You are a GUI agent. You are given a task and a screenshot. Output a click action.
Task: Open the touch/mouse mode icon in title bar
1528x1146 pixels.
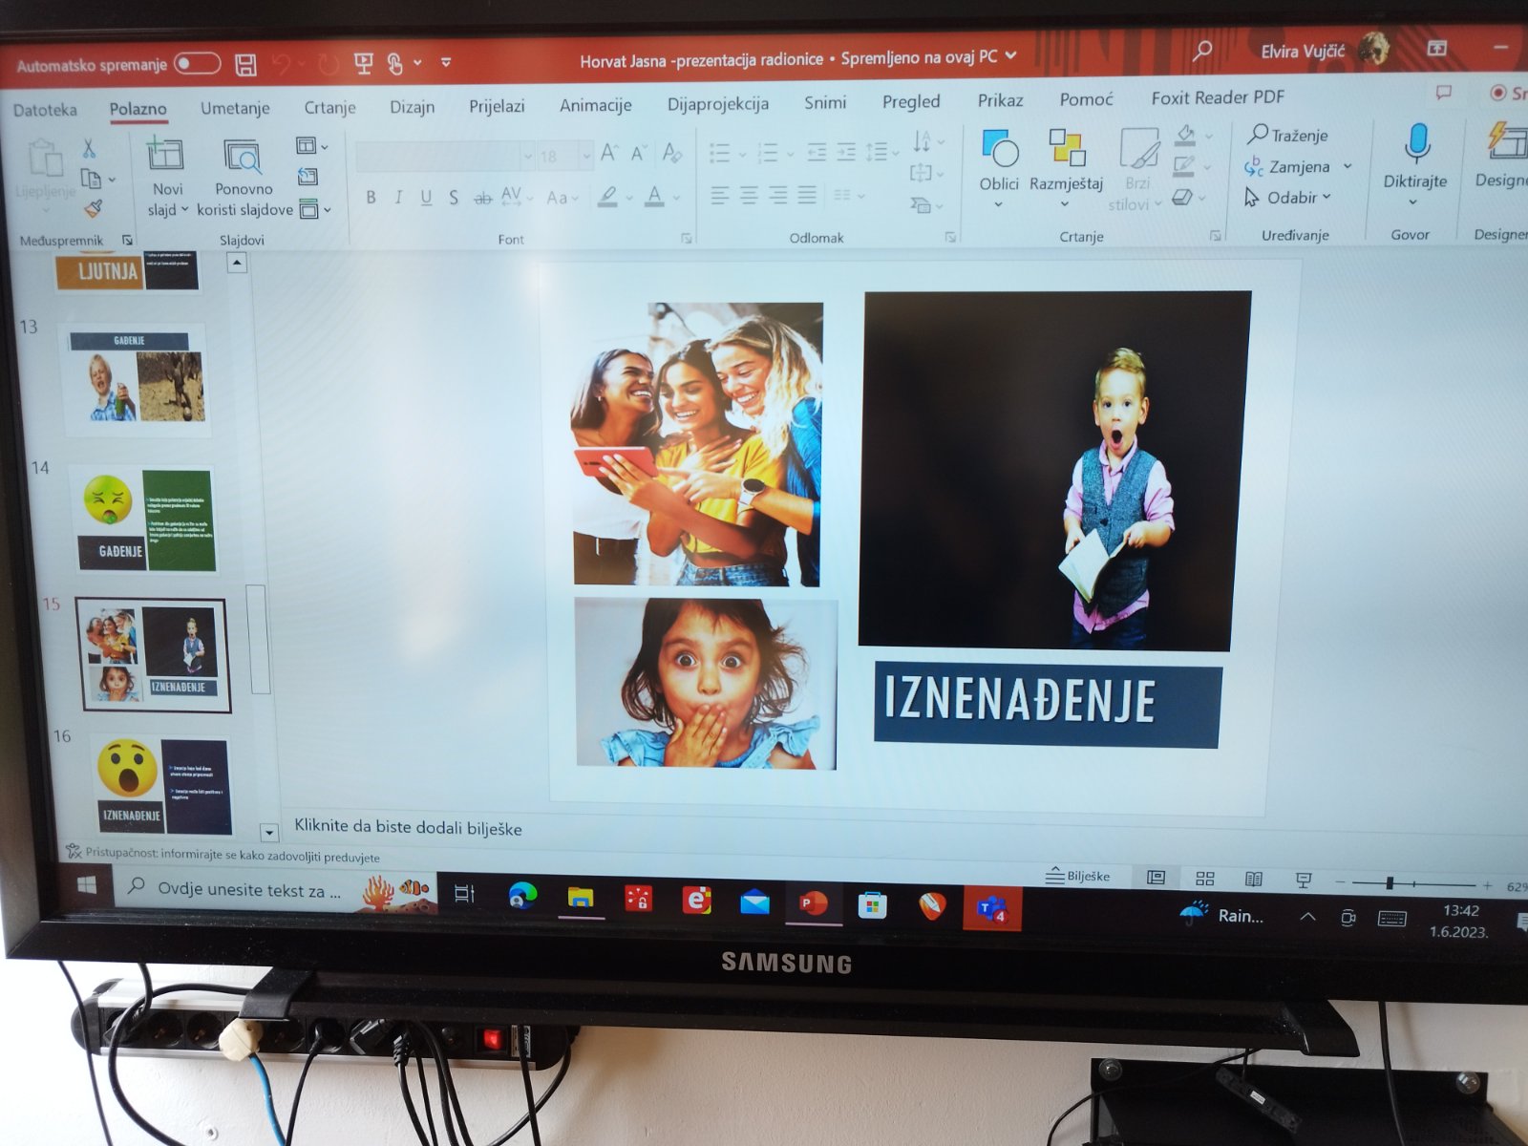click(x=394, y=63)
